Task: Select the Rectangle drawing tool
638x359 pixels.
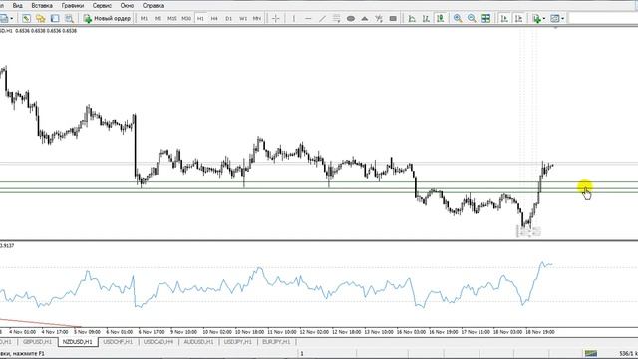Action: click(393, 18)
